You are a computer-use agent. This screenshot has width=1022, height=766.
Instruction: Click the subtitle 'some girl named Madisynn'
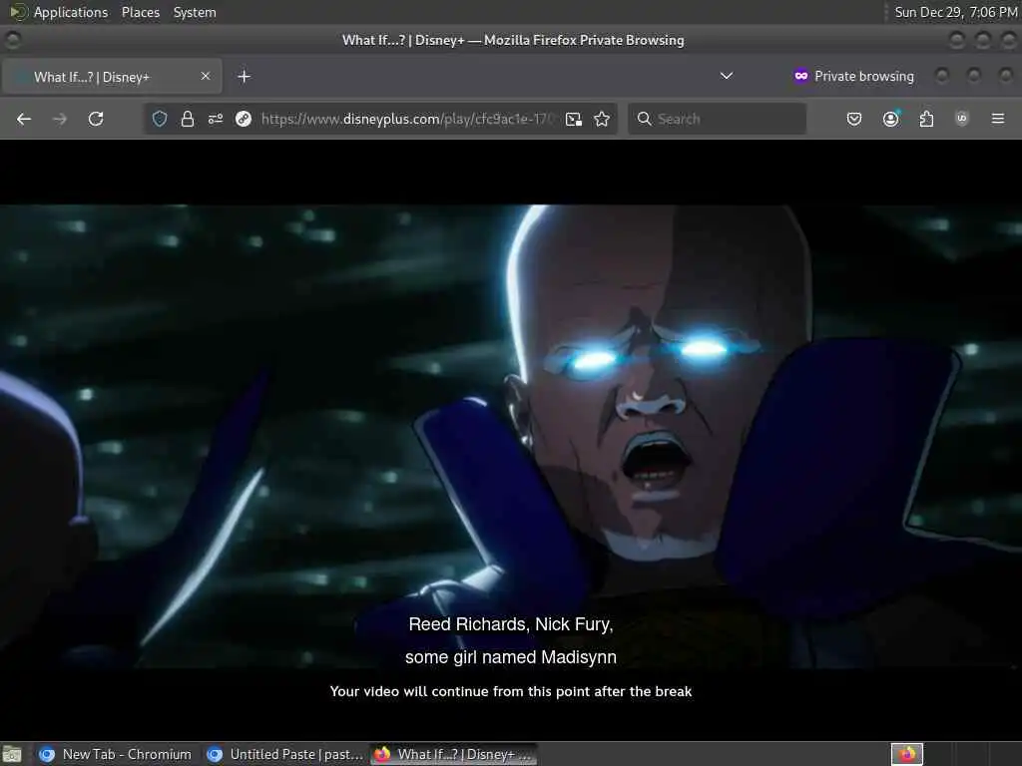[511, 657]
